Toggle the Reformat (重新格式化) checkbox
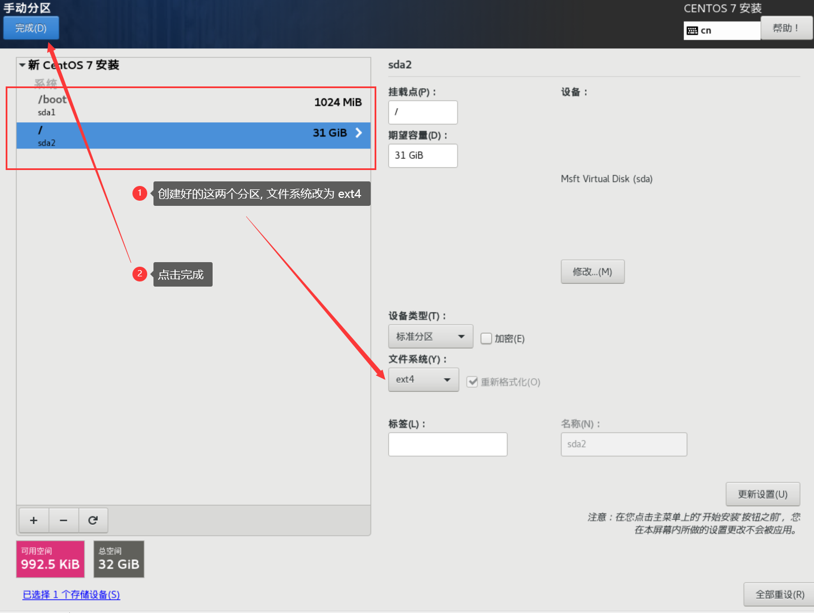This screenshot has height=613, width=814. [x=472, y=382]
